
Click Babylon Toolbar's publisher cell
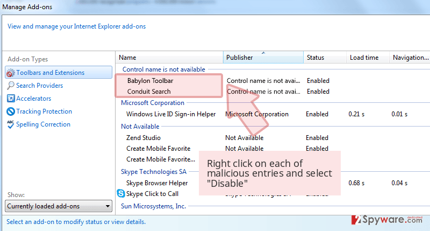point(263,81)
